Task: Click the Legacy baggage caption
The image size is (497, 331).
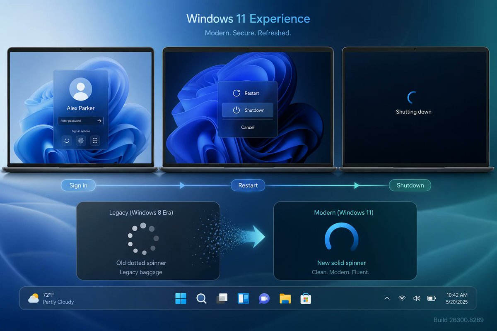Action: [x=141, y=272]
